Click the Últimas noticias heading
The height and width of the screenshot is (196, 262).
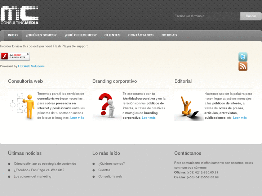tap(25, 153)
